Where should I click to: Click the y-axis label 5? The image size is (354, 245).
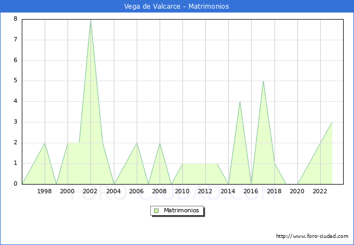pyautogui.click(x=15, y=81)
